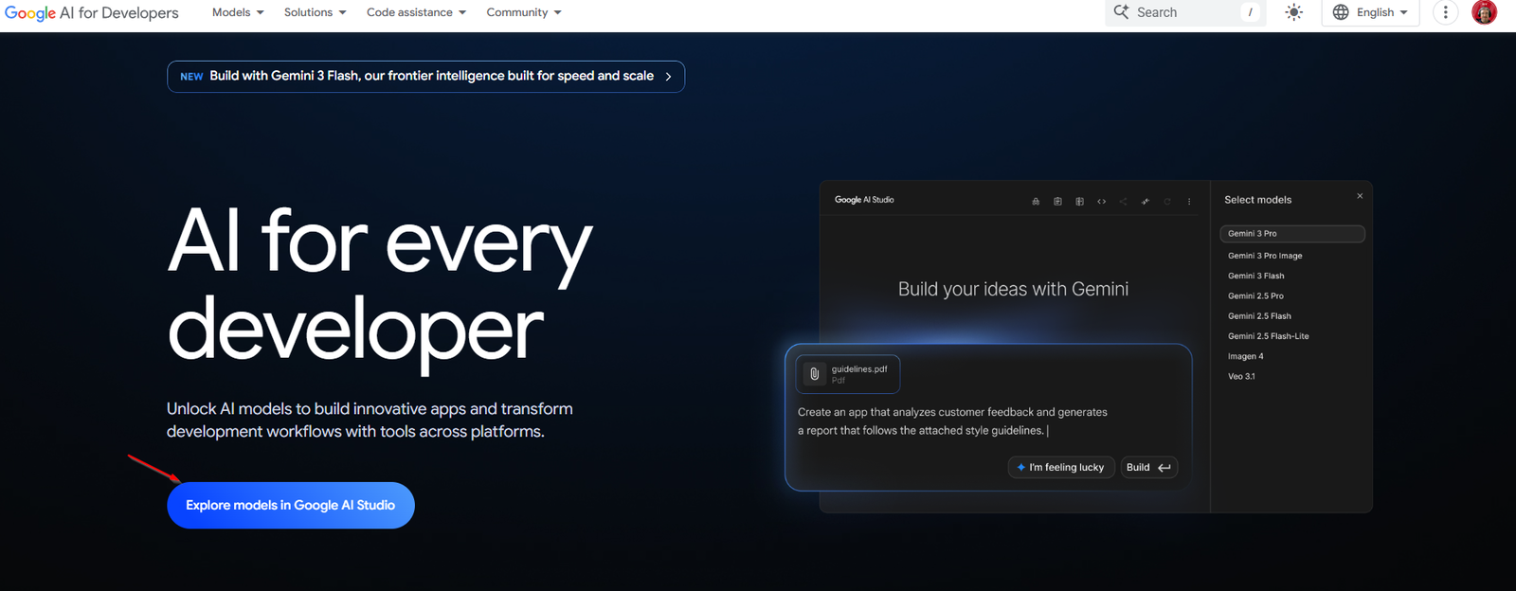Click the vertical dots in AI Studio preview

[x=1189, y=201]
